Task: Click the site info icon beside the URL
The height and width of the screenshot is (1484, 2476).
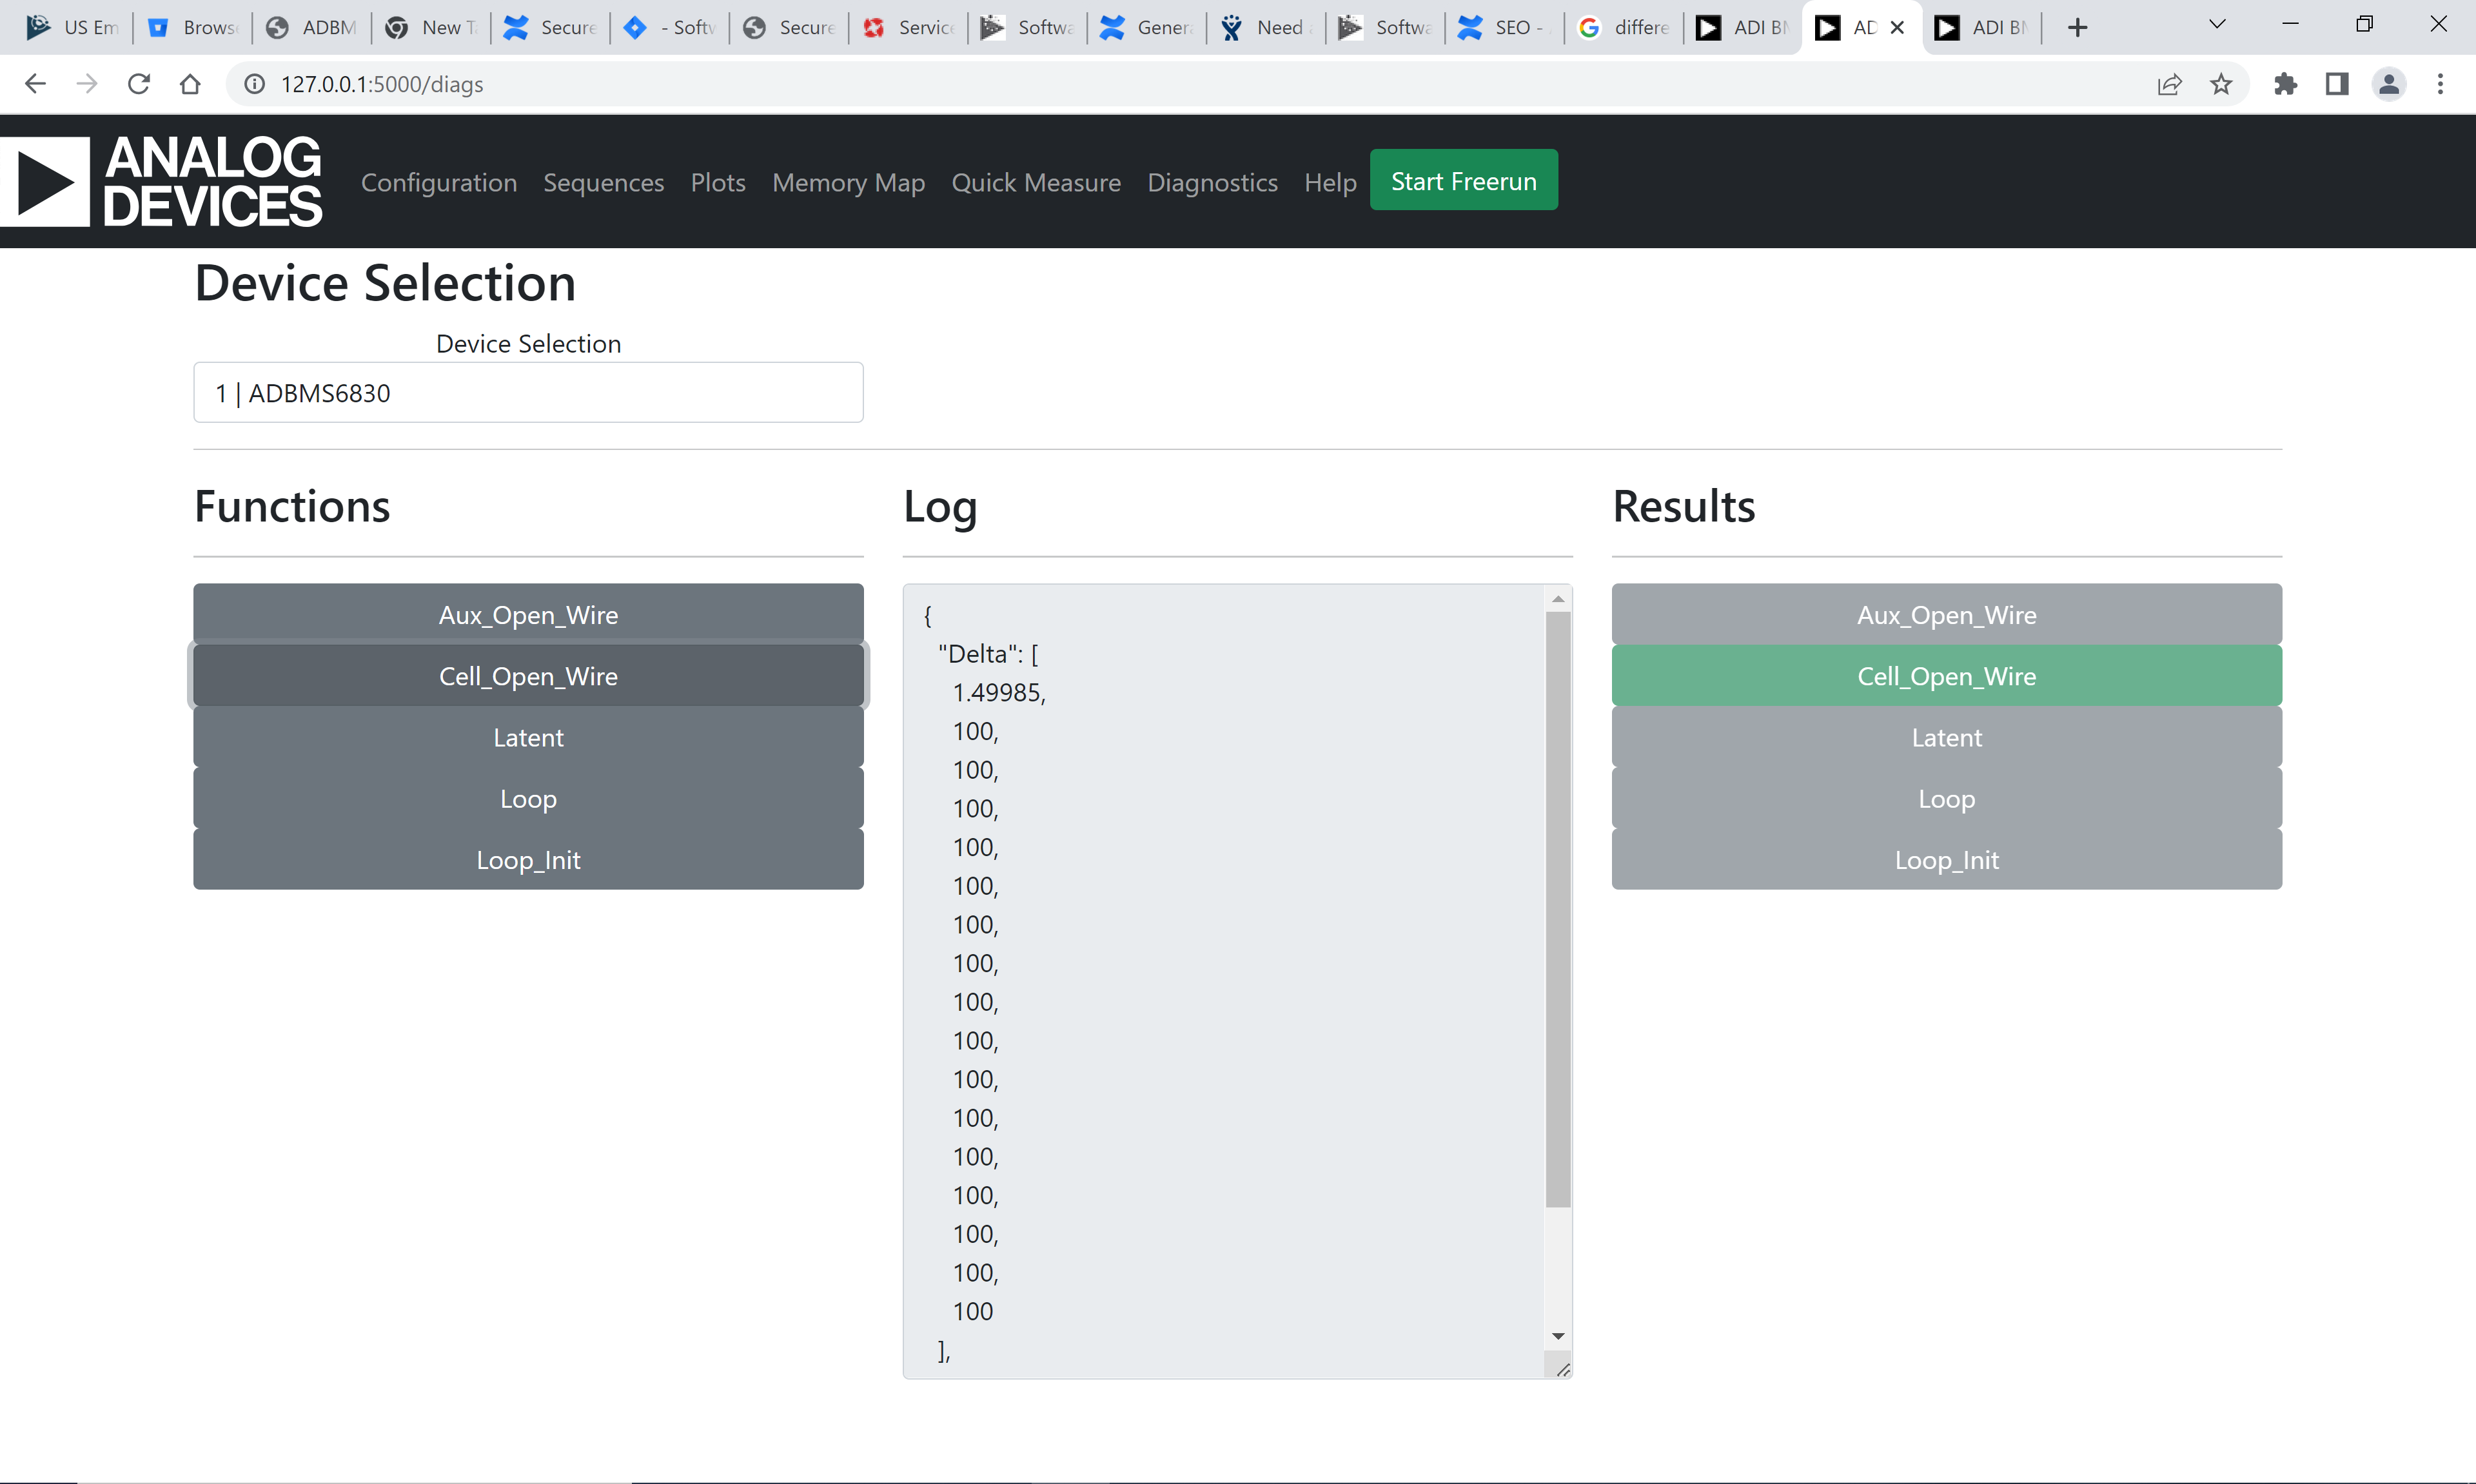Action: tap(253, 84)
